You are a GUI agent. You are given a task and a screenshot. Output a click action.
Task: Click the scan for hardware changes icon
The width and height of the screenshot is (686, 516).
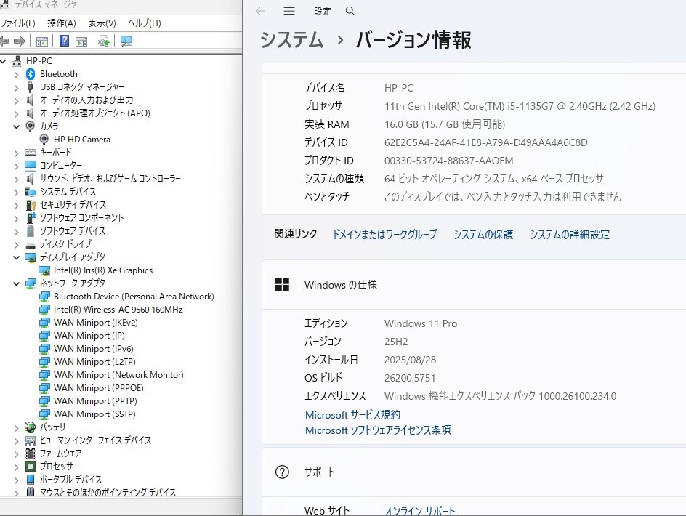(126, 41)
